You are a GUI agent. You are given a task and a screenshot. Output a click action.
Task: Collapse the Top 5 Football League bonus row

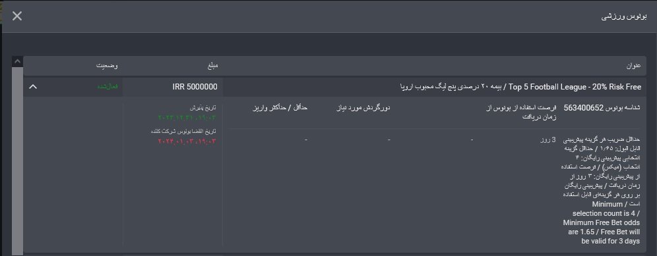click(33, 87)
